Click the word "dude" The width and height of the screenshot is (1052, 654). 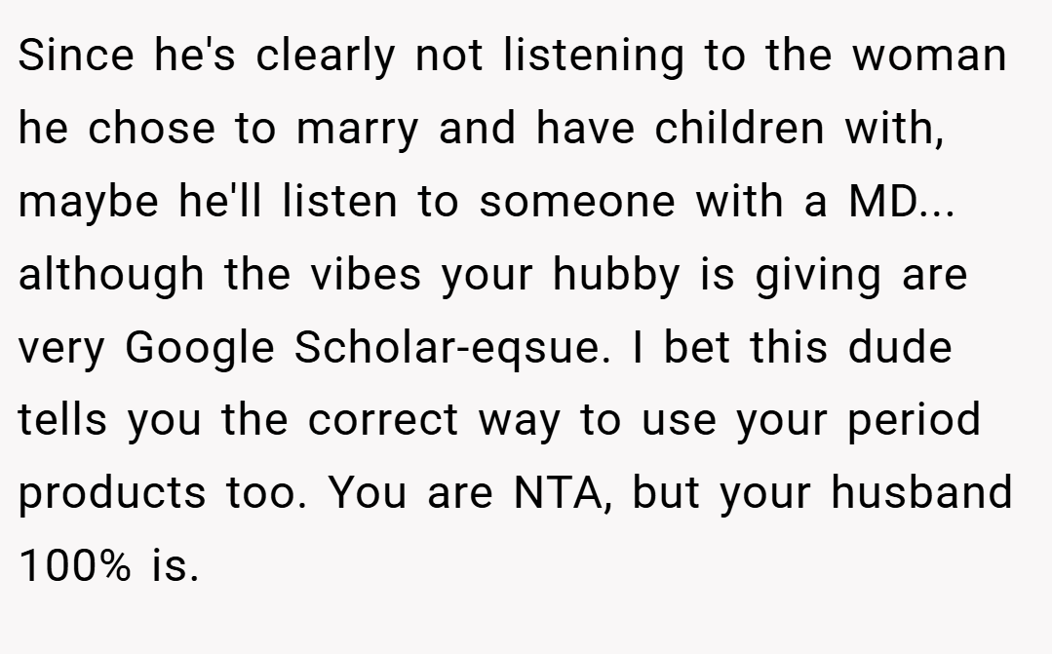[x=900, y=346]
